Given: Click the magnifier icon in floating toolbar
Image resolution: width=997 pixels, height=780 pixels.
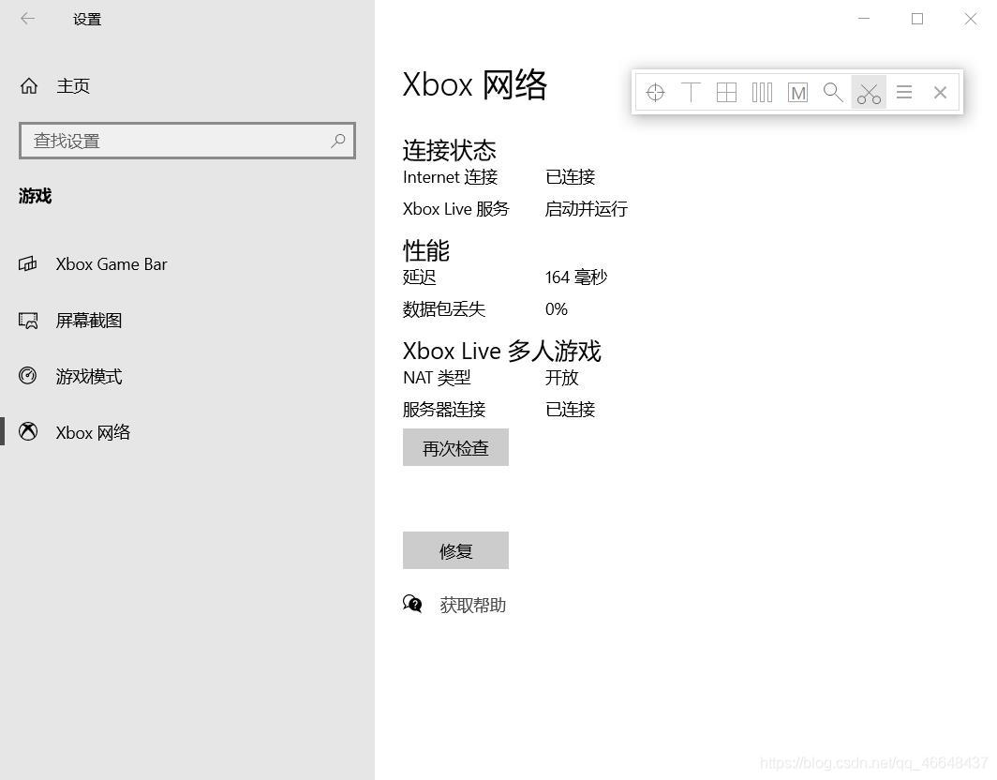Looking at the screenshot, I should (833, 93).
